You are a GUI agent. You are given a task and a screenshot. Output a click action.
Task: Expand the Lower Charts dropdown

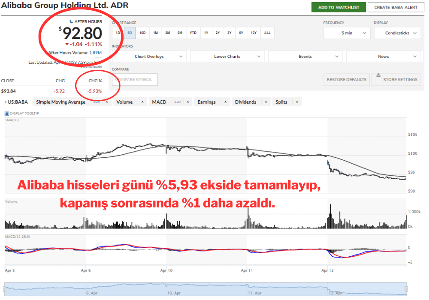[227, 57]
